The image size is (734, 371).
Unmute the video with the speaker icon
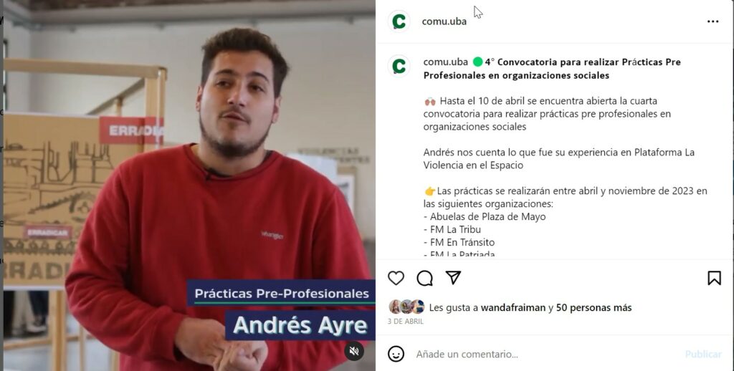[354, 350]
